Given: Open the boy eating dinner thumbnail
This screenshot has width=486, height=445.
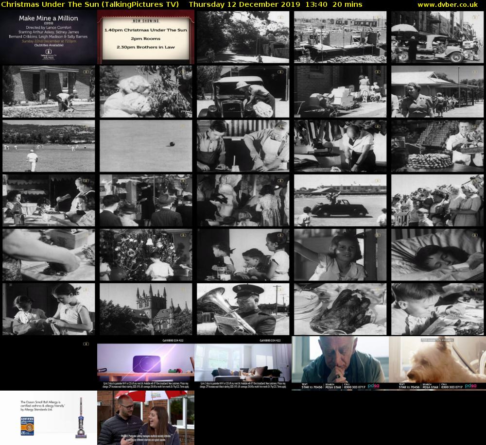Looking at the screenshot, I should pyautogui.click(x=437, y=309).
